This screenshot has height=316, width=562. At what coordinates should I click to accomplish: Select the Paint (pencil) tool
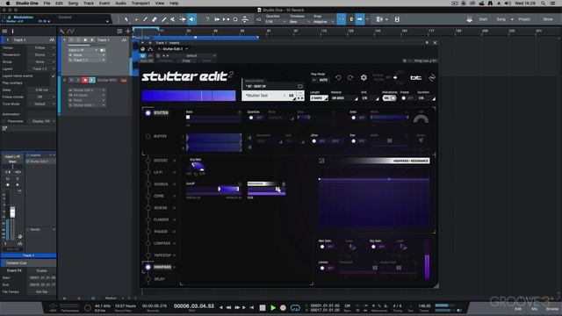tap(164, 19)
